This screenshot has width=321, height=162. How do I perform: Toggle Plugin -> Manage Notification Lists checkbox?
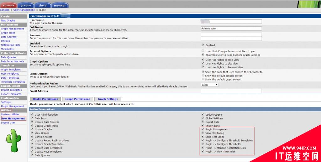[x=203, y=148]
